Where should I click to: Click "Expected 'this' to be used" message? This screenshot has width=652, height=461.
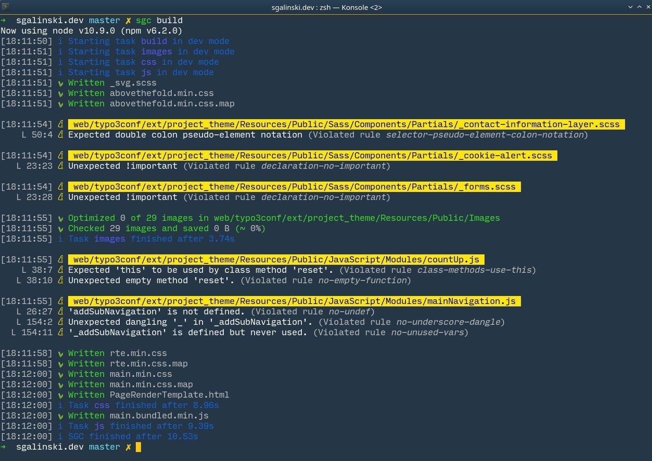pos(201,270)
